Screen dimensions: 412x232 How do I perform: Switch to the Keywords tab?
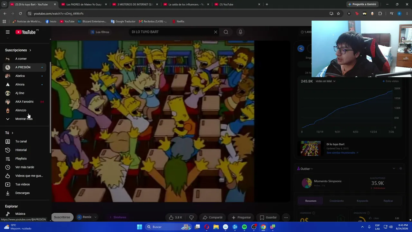(362, 201)
